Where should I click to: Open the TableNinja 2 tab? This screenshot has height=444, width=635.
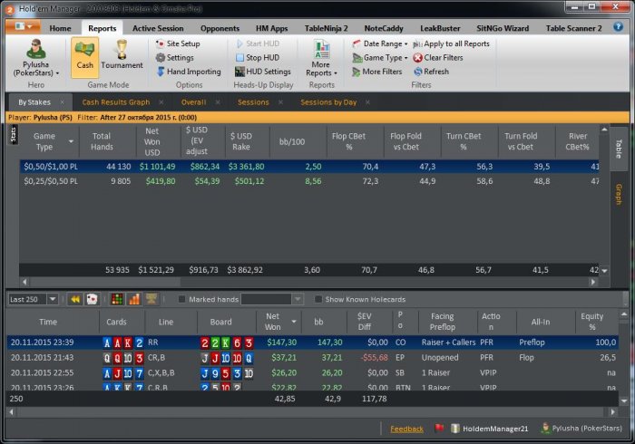pos(326,28)
